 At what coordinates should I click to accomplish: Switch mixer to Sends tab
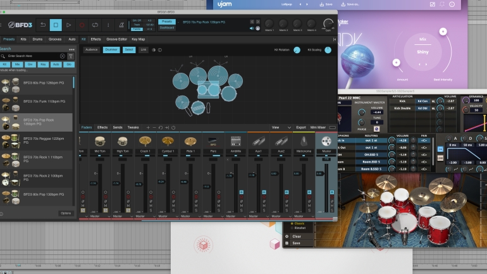(118, 127)
